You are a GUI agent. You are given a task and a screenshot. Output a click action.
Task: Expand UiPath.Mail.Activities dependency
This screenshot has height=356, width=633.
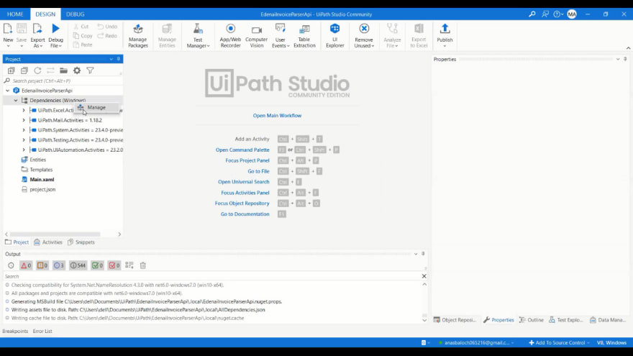click(24, 120)
